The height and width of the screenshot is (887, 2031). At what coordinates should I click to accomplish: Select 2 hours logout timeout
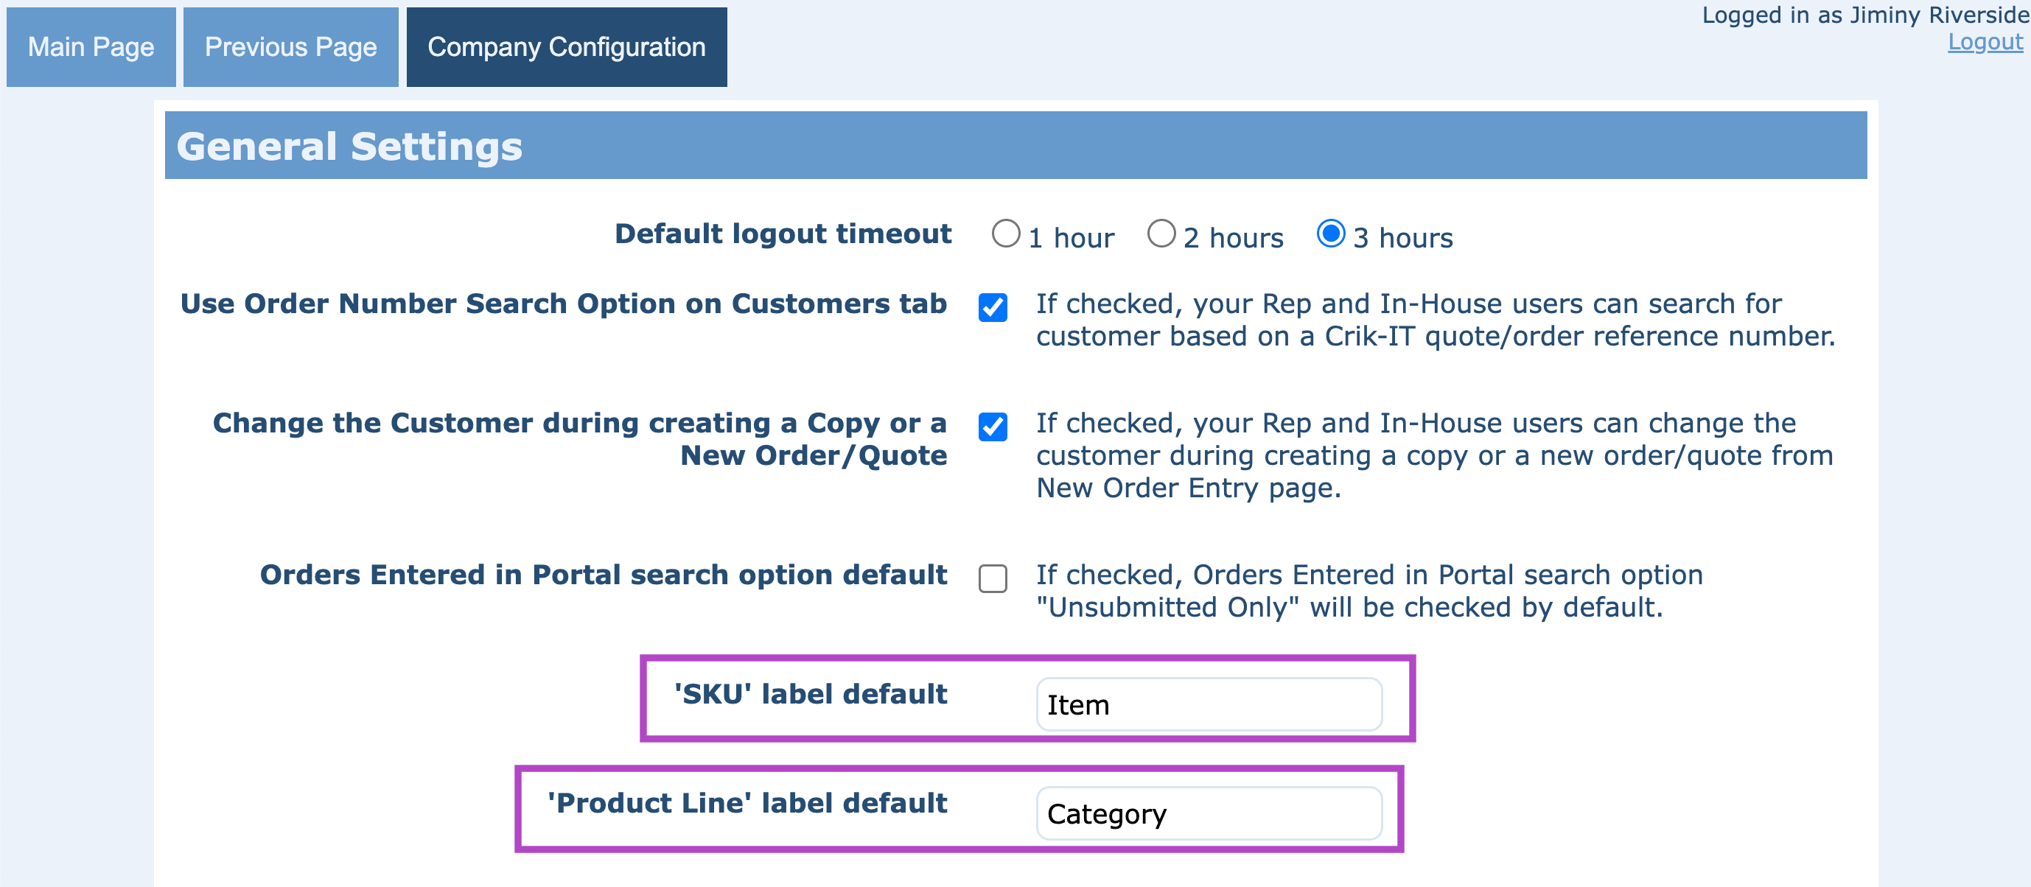pyautogui.click(x=1161, y=234)
